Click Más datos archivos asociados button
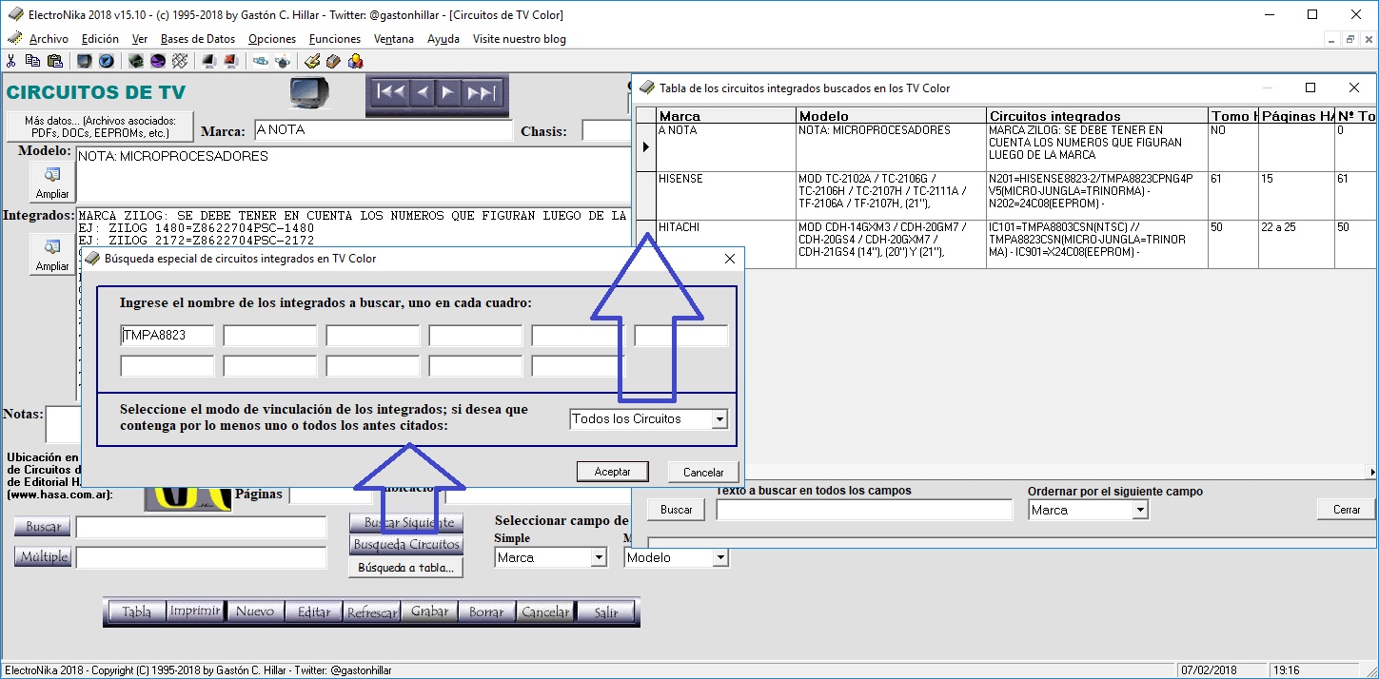Viewport: 1379px width, 679px height. 100,126
